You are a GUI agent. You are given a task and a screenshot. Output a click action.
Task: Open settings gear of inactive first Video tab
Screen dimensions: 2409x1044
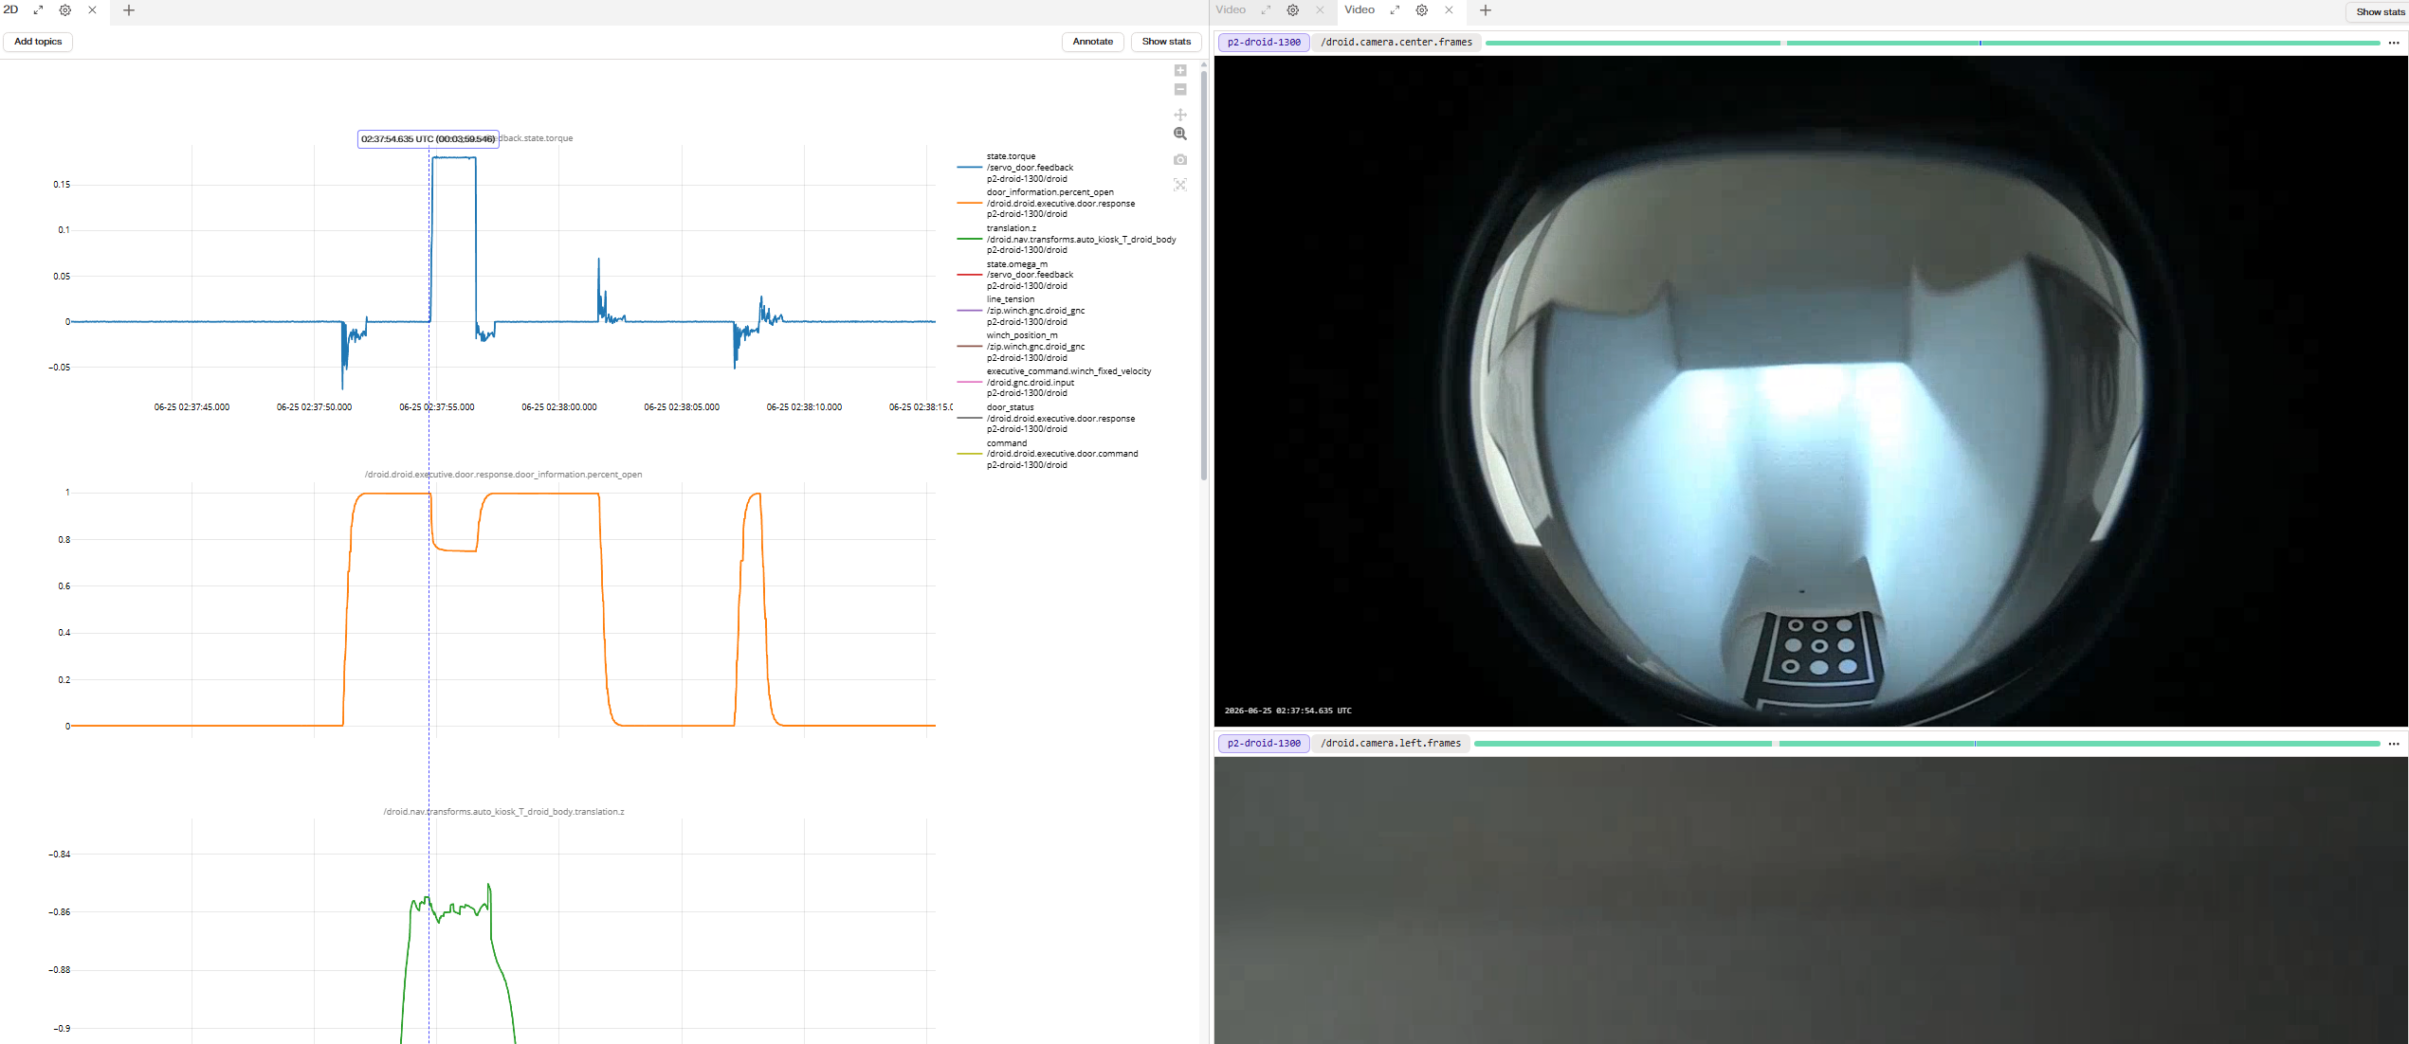coord(1293,10)
